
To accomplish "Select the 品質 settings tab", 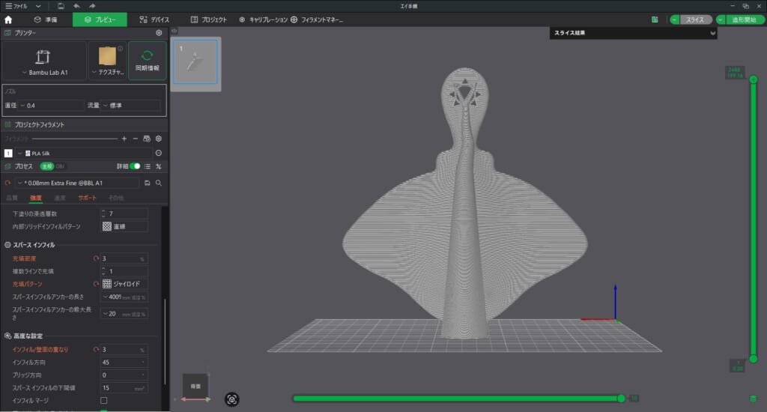I will click(12, 198).
